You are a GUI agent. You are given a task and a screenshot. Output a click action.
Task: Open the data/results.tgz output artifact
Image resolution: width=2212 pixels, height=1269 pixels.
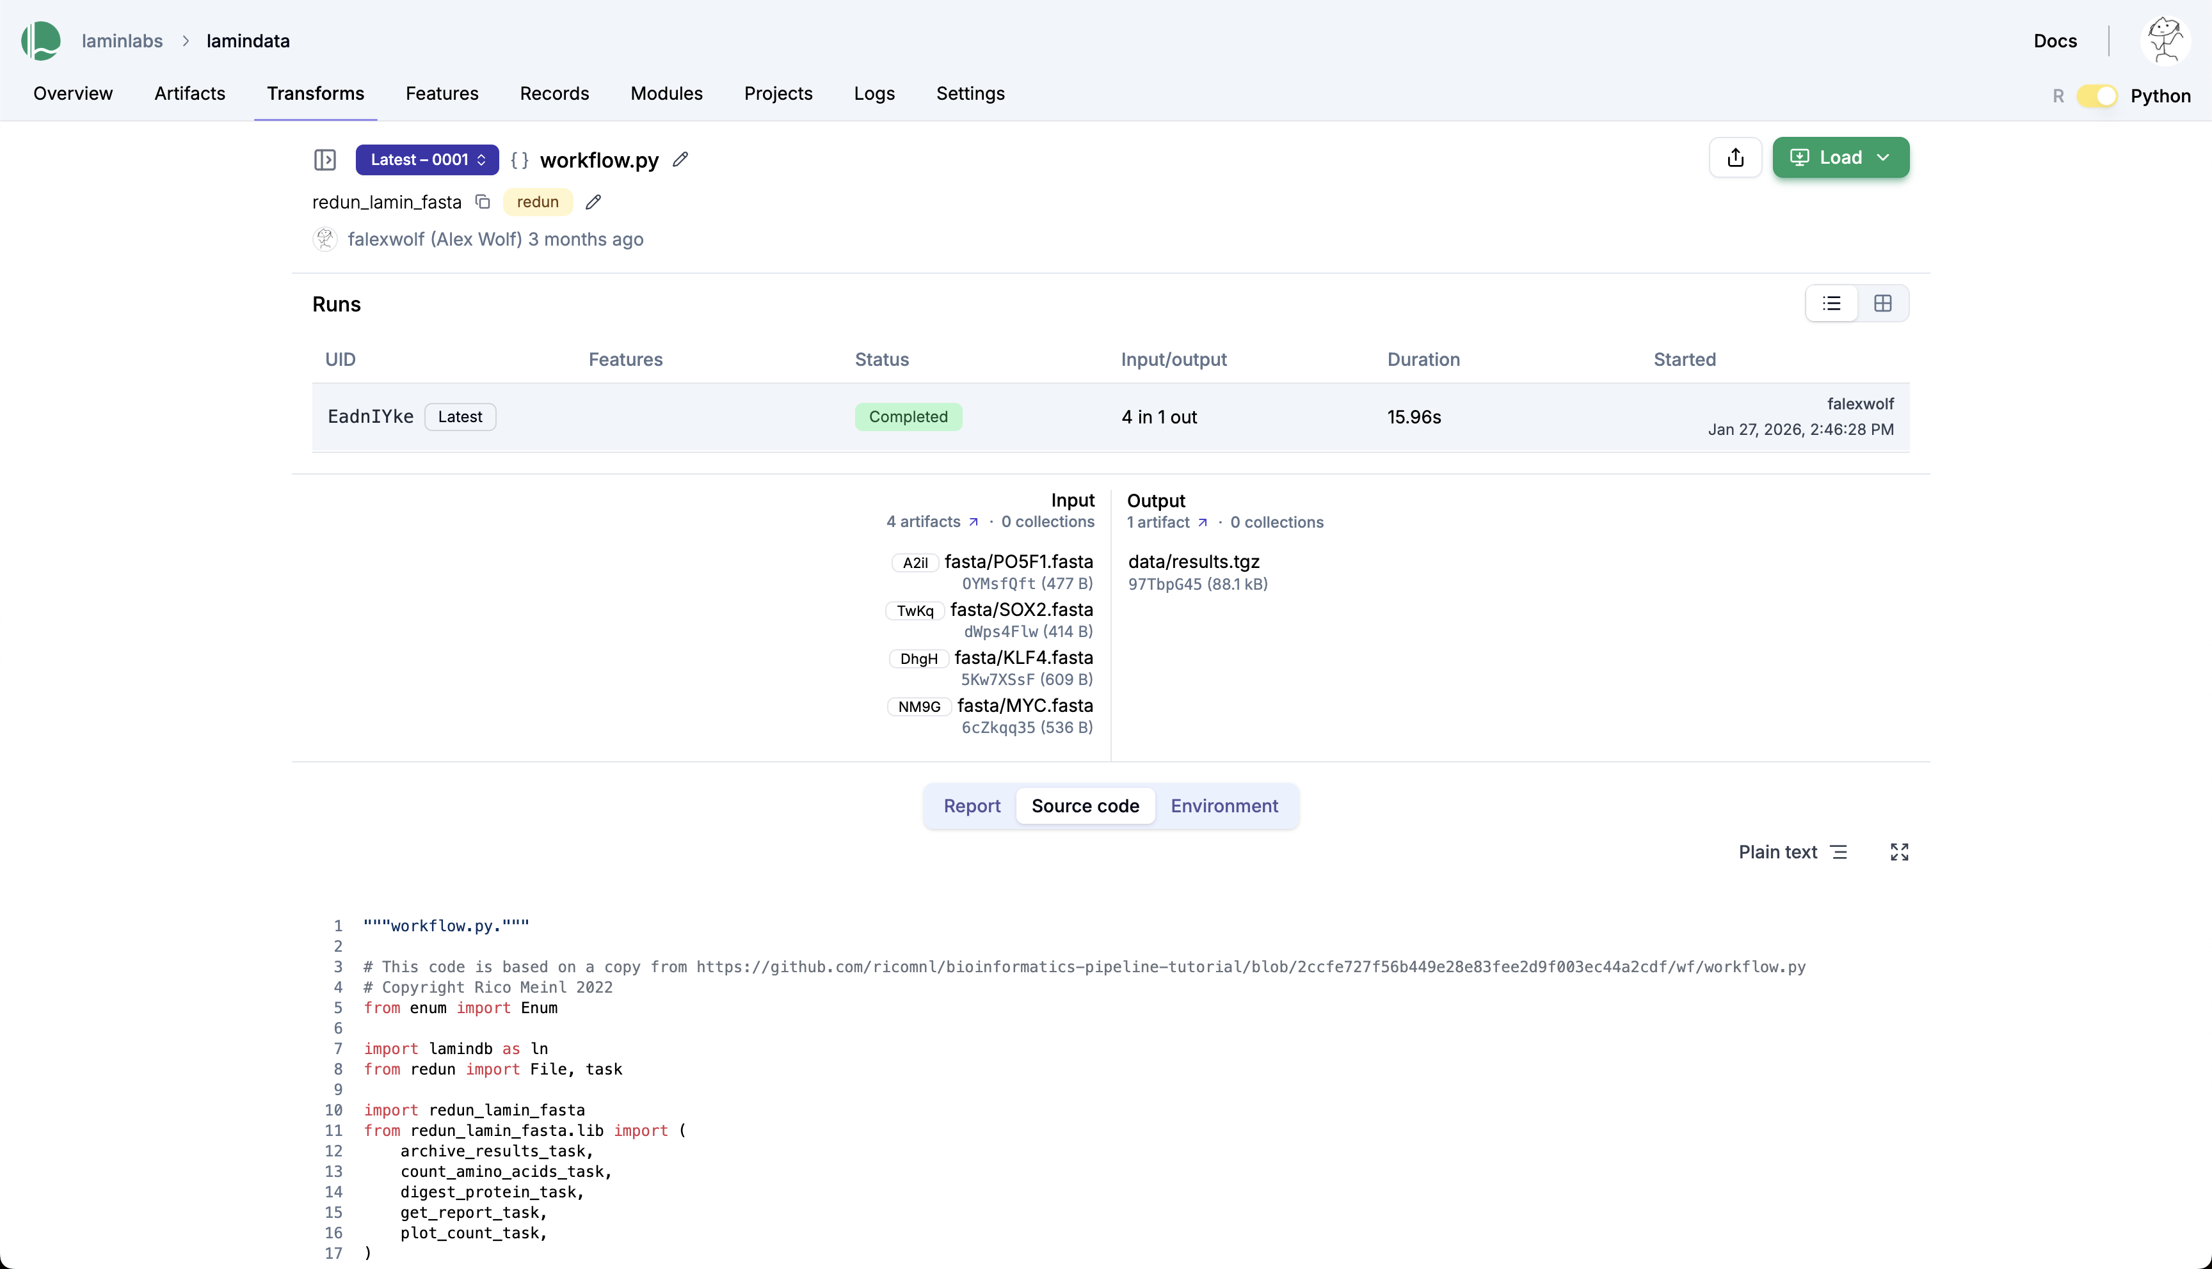click(1193, 562)
